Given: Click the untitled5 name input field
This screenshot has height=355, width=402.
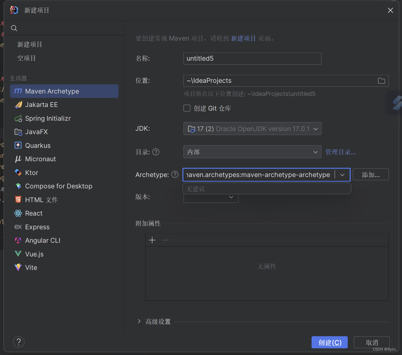Looking at the screenshot, I should coord(252,58).
